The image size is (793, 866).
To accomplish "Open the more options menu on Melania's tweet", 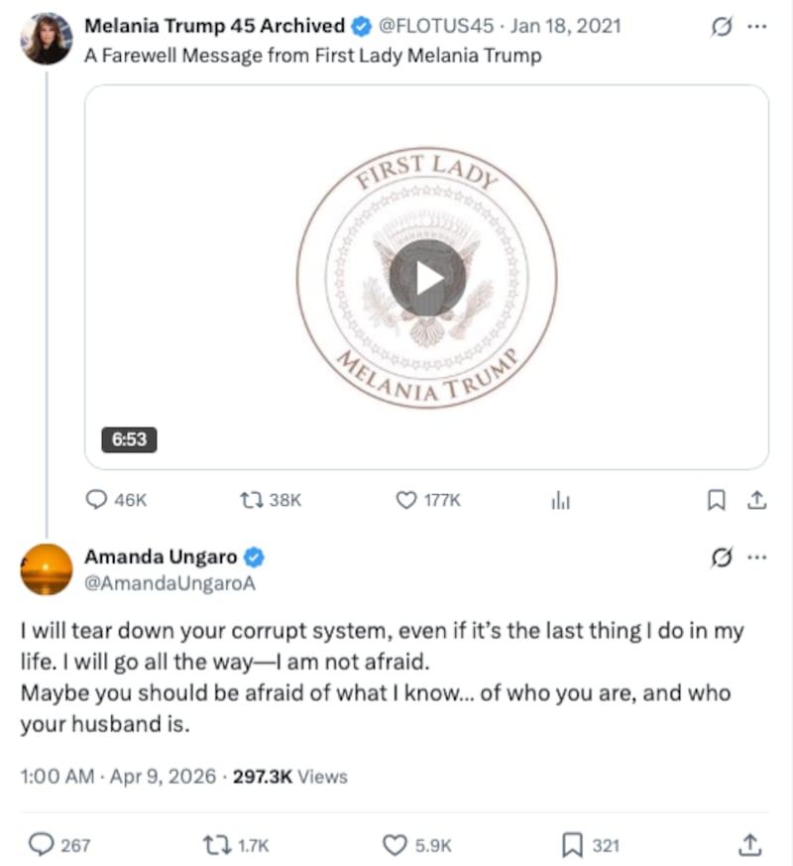I will coord(757,27).
